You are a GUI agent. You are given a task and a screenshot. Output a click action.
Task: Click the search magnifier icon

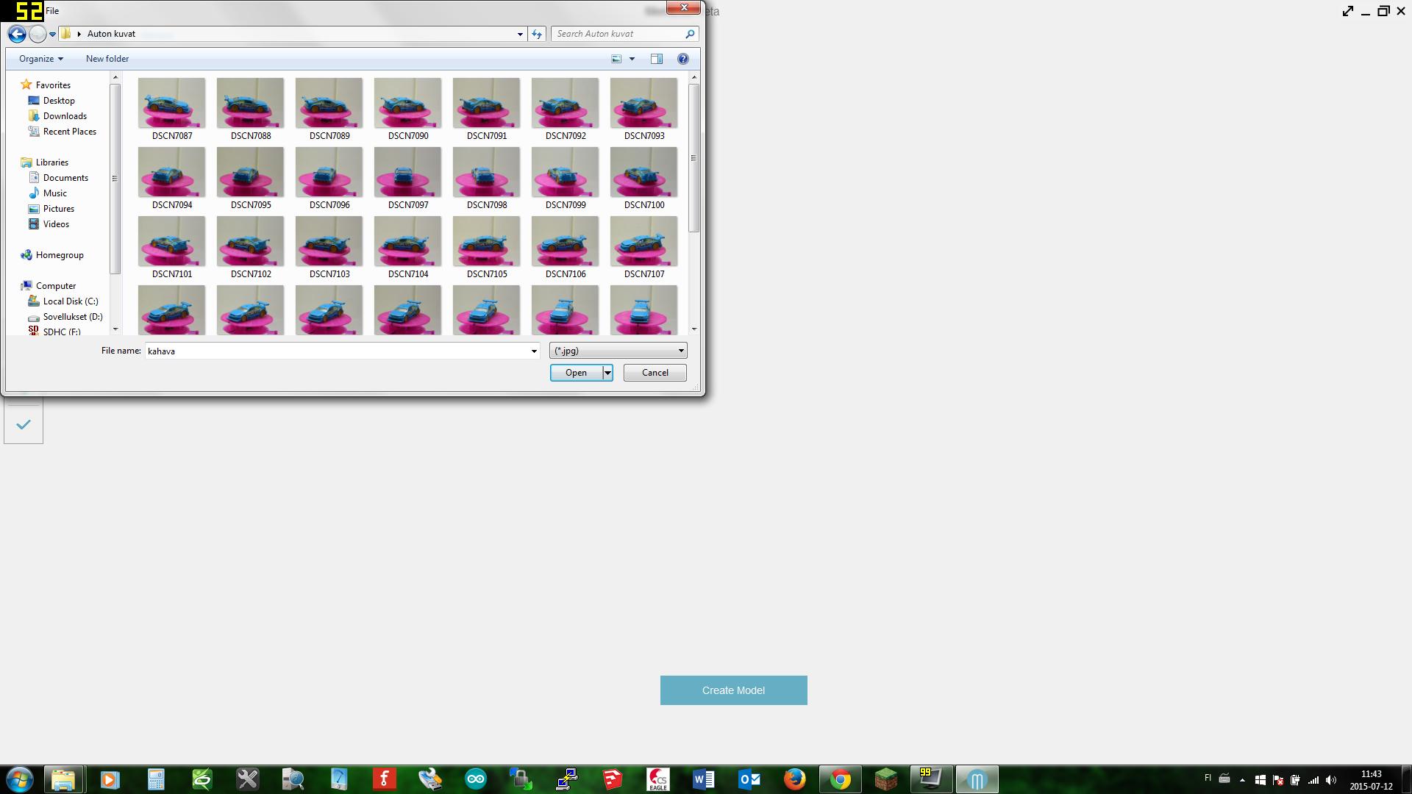coord(690,34)
